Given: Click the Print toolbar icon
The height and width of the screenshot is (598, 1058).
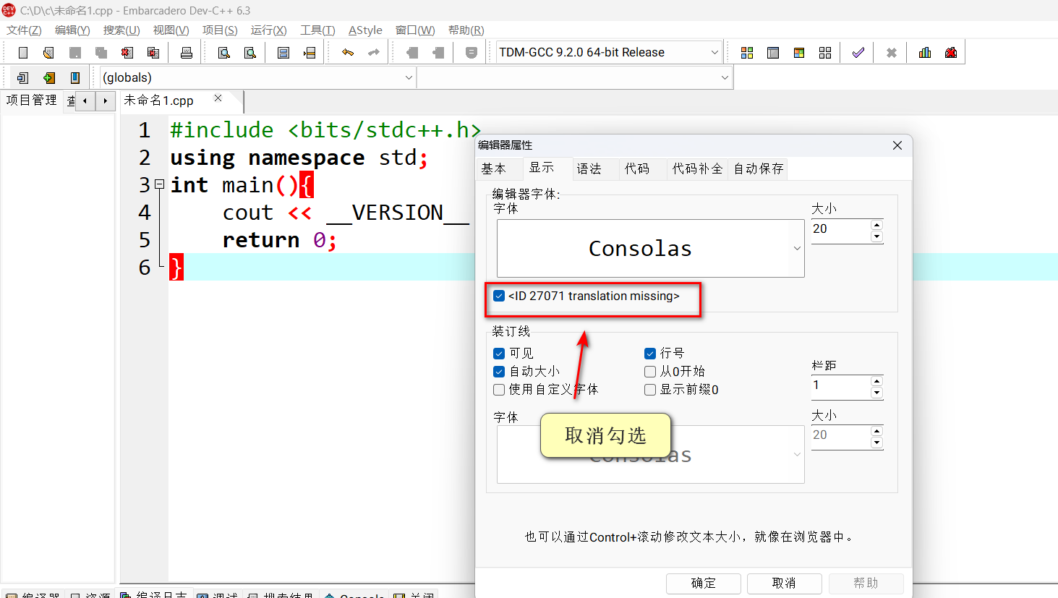Looking at the screenshot, I should [x=187, y=53].
